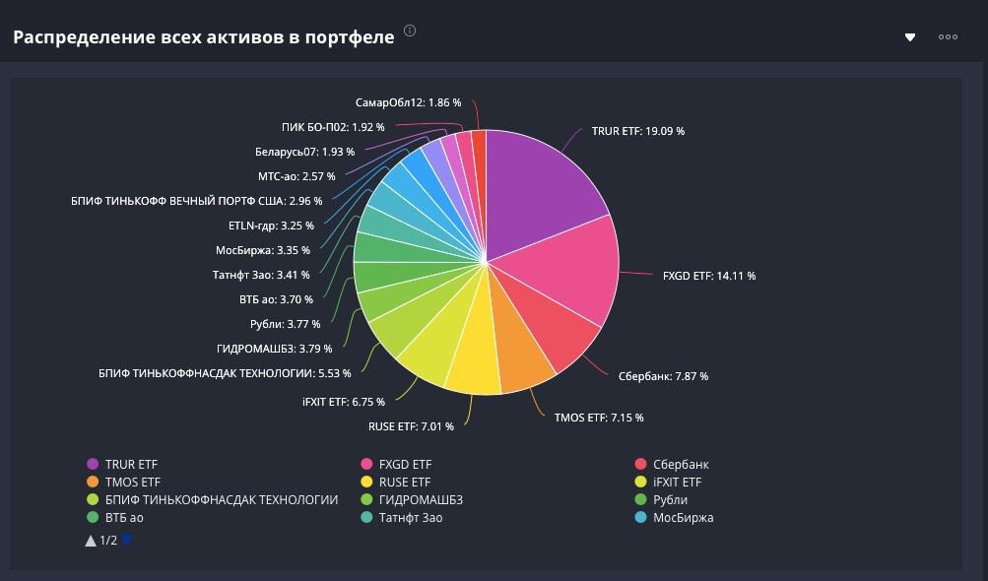Toggle FXGD ETF legend entry

(x=396, y=465)
